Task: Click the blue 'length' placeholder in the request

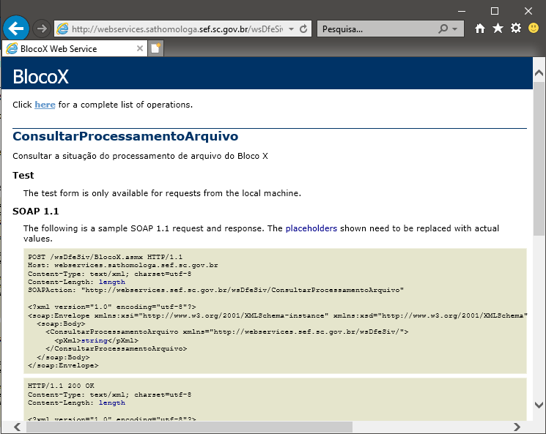Action: 112,282
